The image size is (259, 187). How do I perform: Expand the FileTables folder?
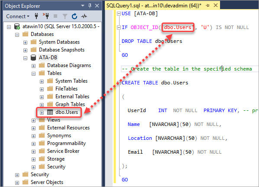point(42,89)
